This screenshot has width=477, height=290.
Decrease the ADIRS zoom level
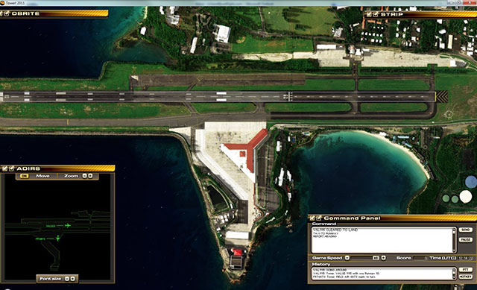pos(85,176)
